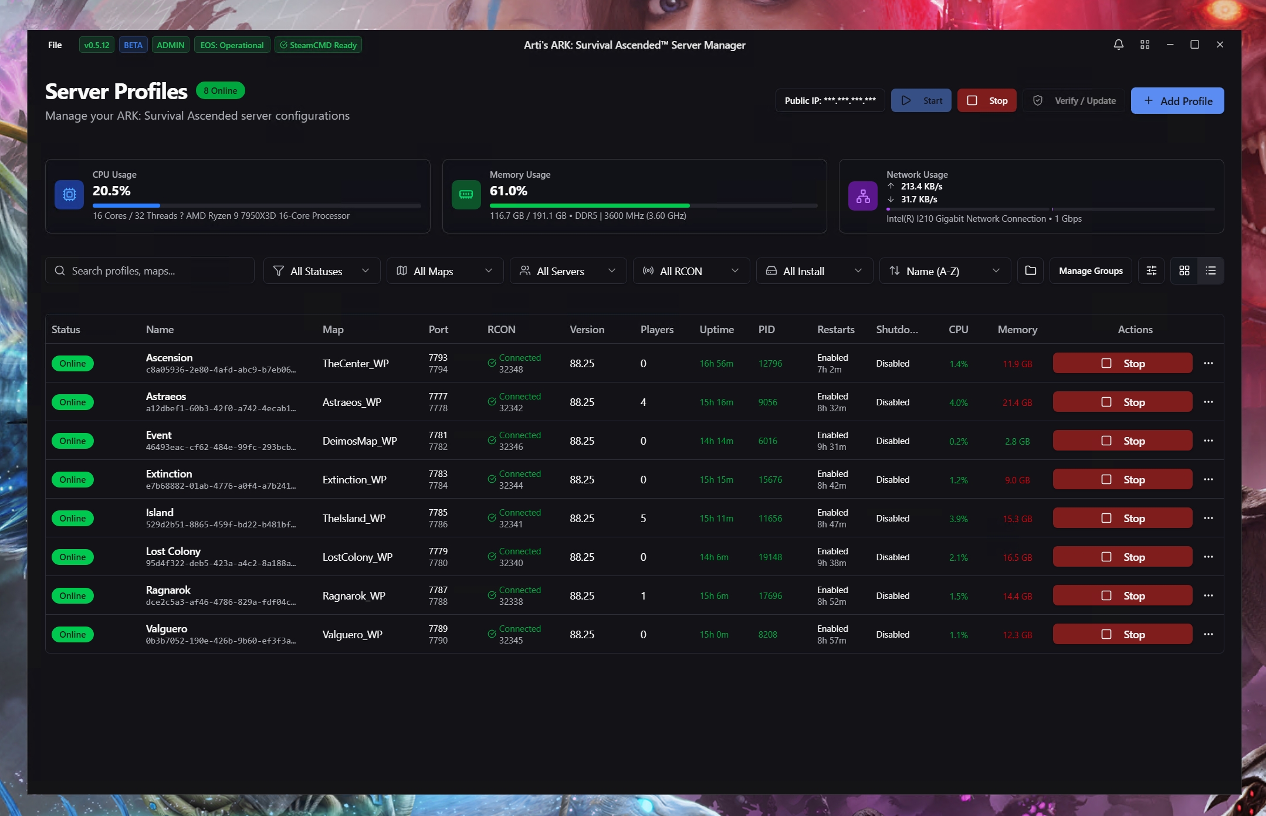Click Verify / Update button

1074,100
